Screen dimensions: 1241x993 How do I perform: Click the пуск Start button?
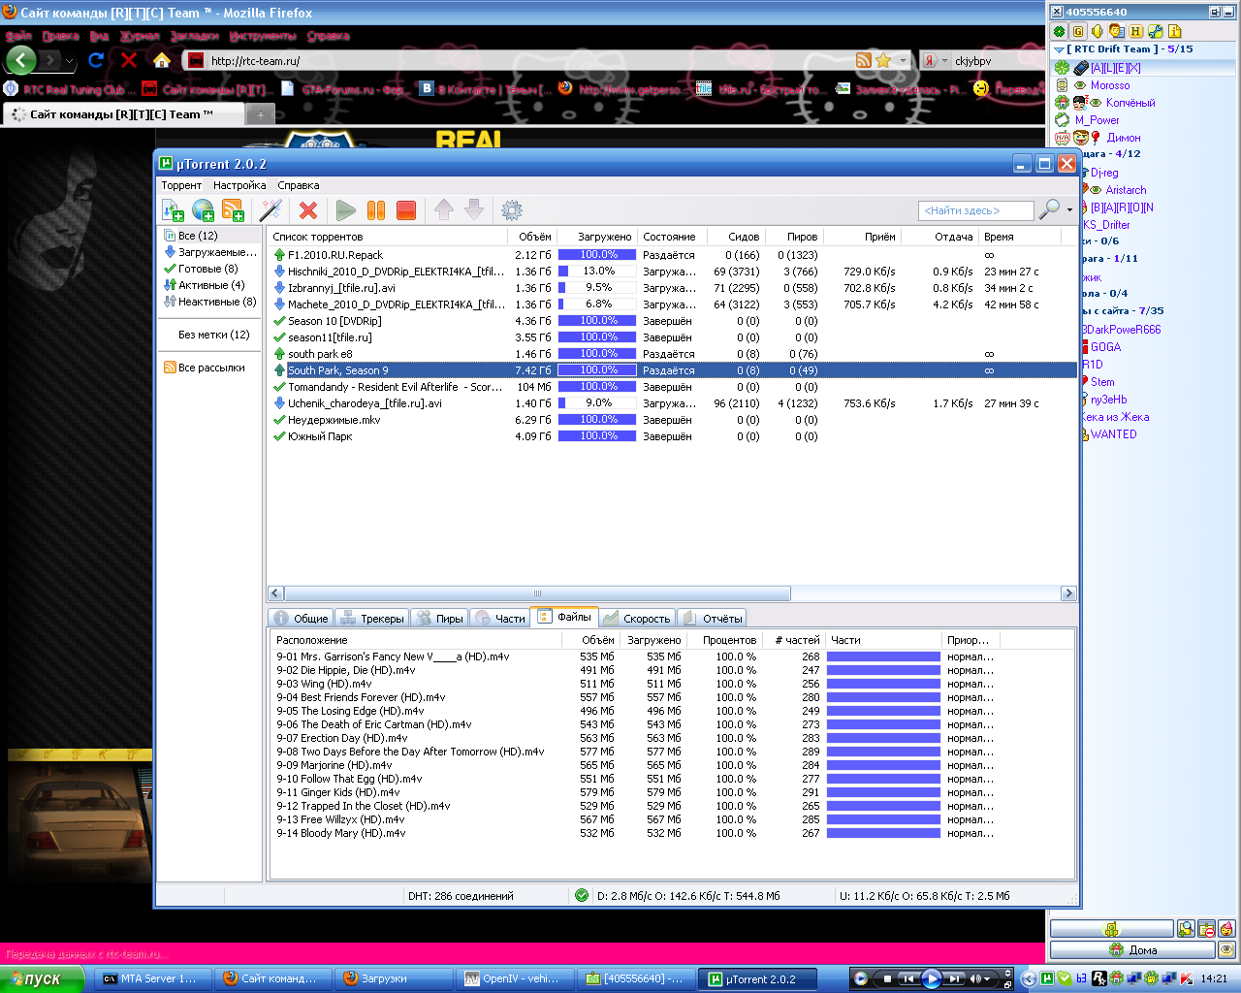coord(37,978)
